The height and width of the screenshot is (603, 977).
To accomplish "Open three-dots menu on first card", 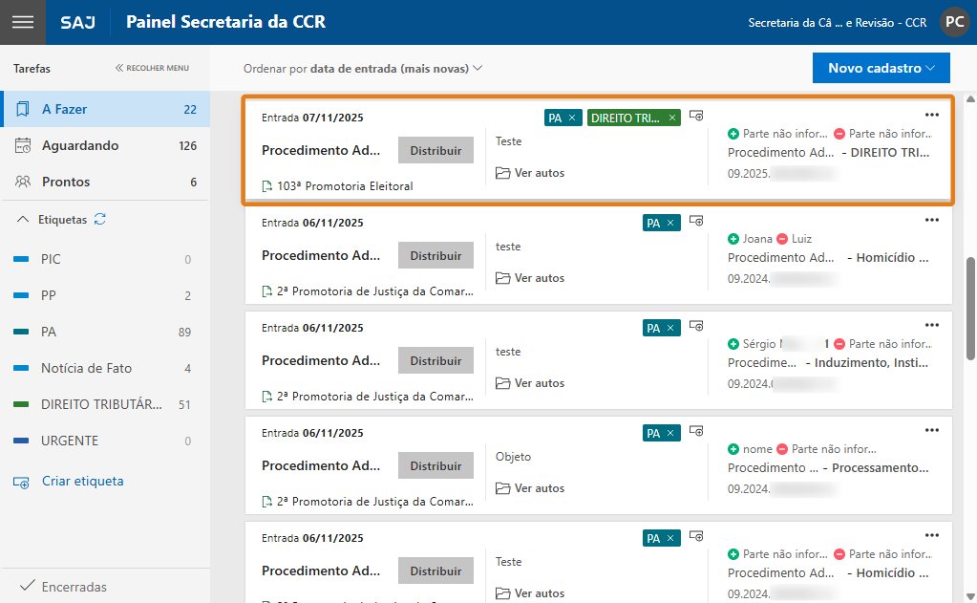I will tap(932, 115).
